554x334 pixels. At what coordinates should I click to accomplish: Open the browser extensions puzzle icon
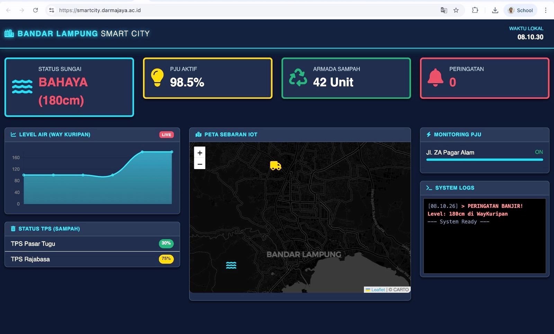point(475,10)
